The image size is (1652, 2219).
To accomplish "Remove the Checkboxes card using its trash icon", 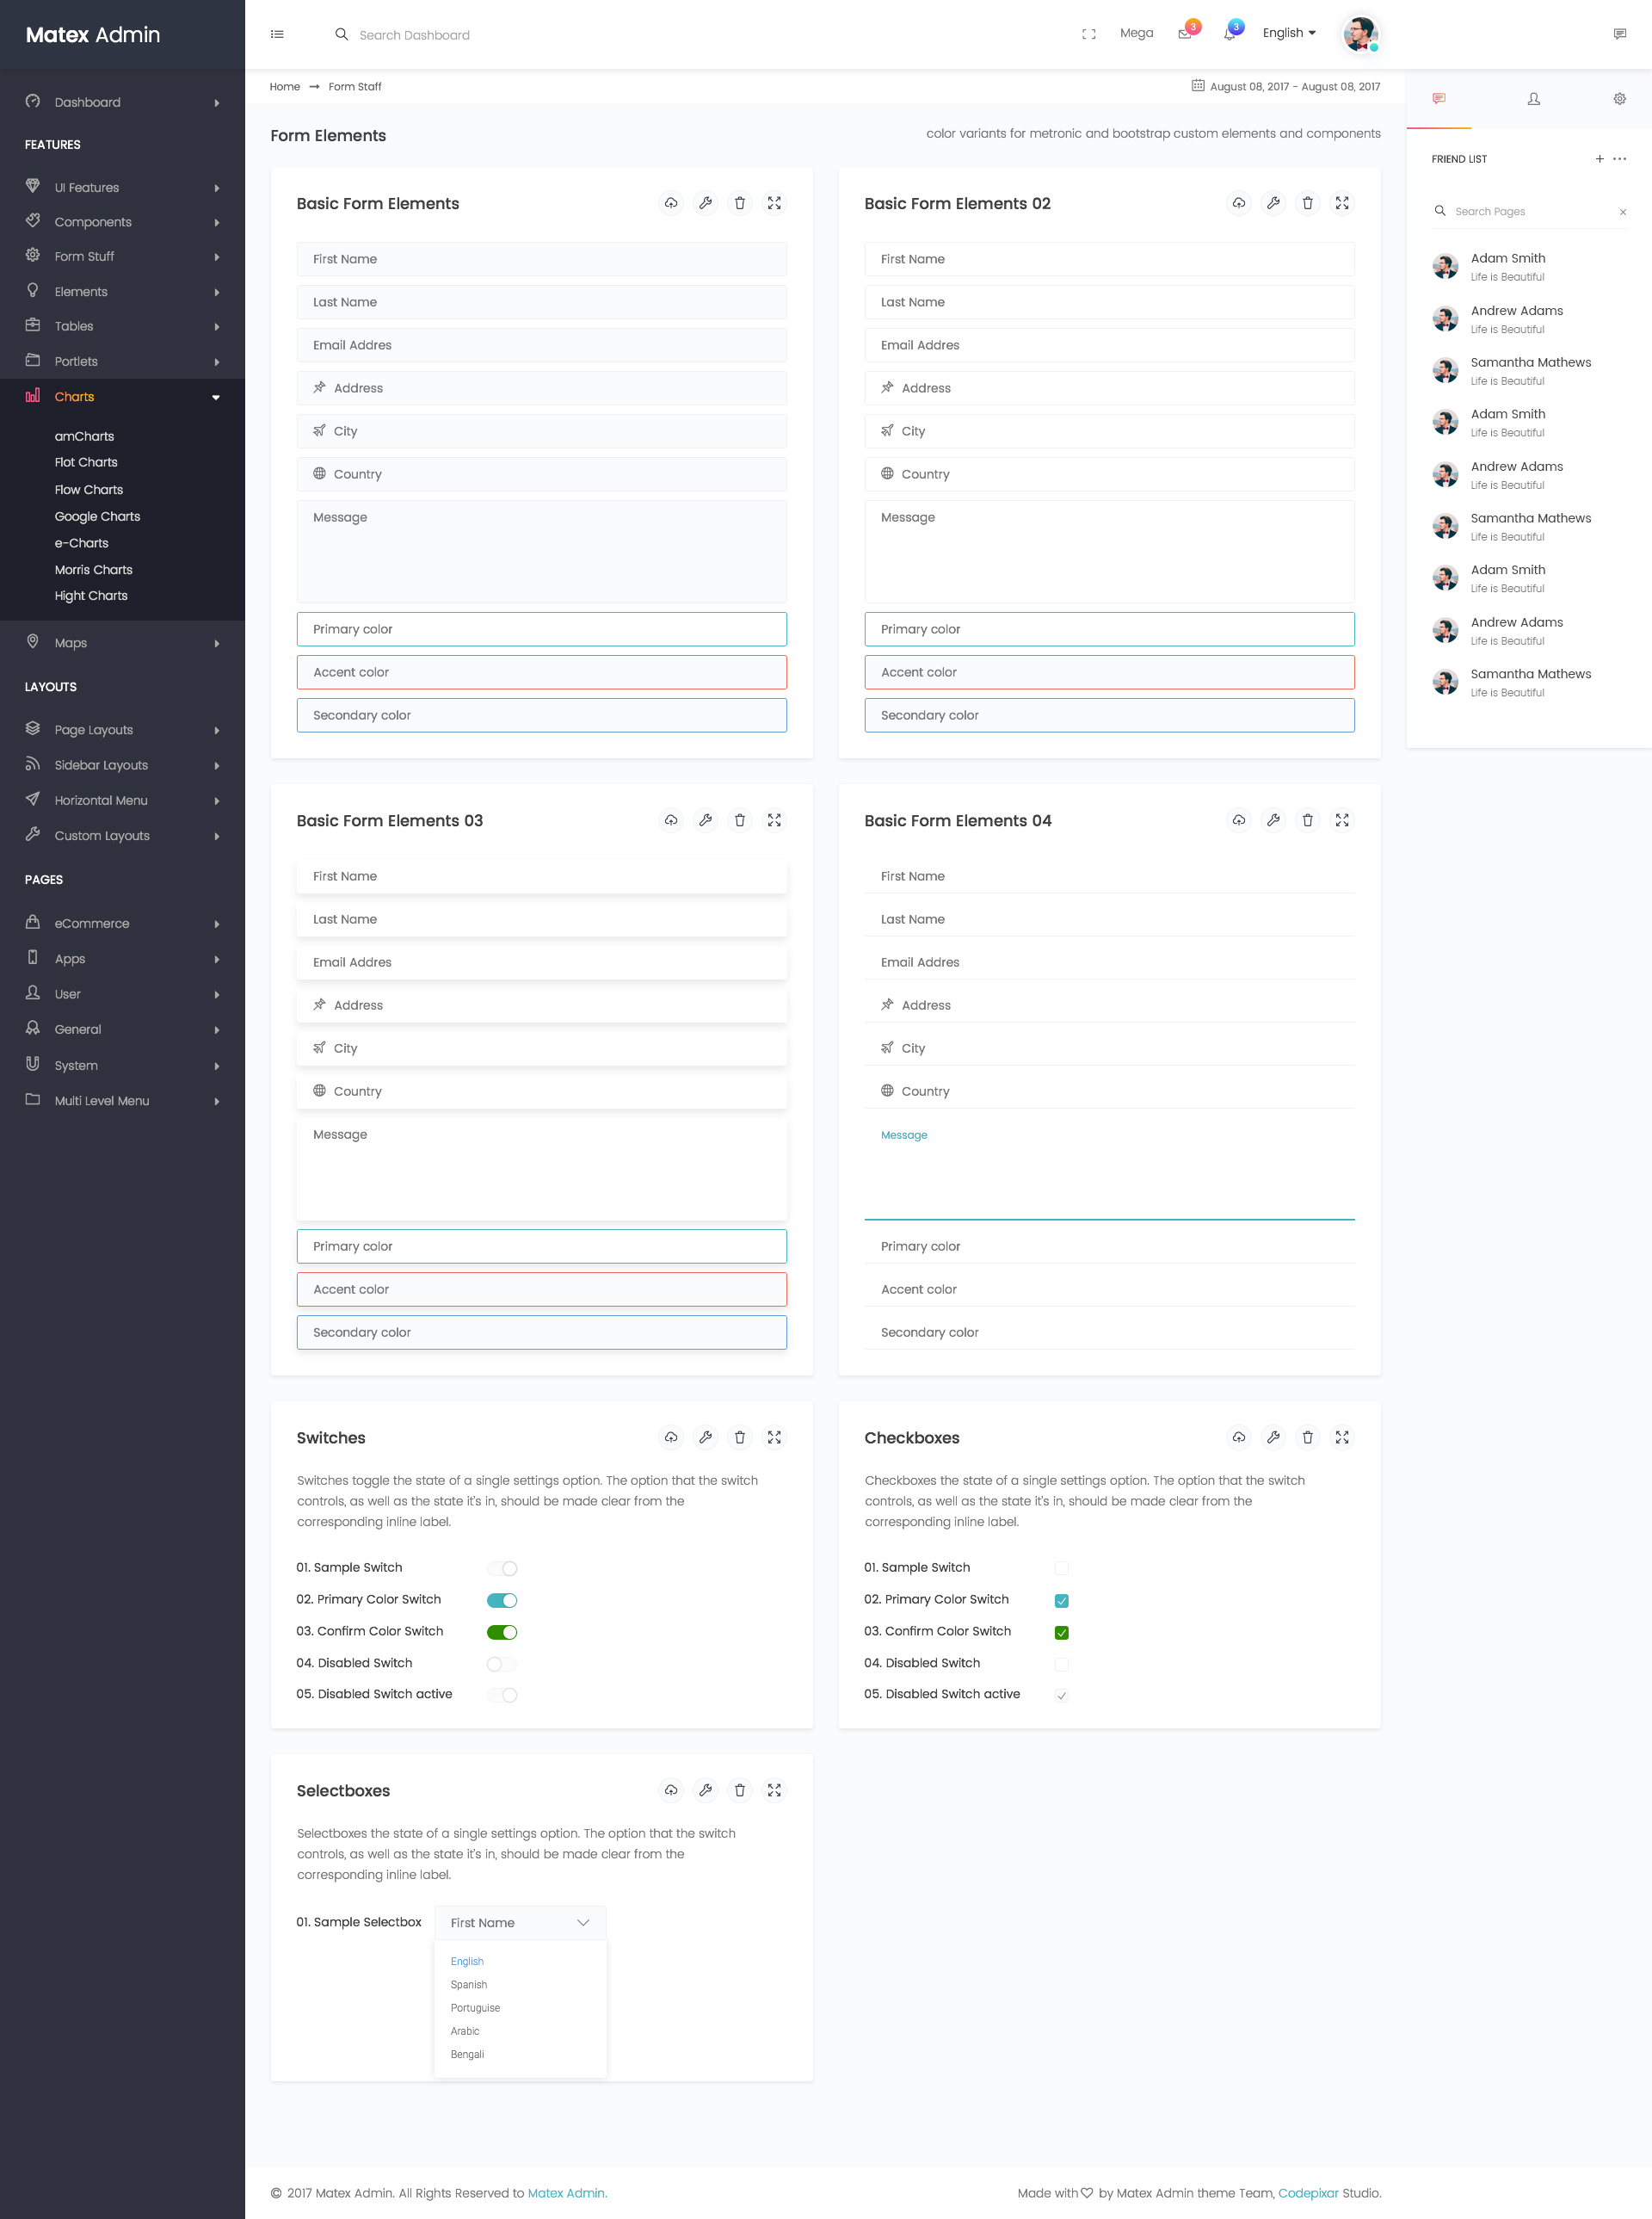I will pos(1308,1437).
